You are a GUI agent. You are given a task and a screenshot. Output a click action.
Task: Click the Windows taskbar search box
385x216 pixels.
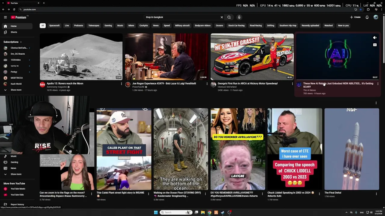(x=176, y=212)
